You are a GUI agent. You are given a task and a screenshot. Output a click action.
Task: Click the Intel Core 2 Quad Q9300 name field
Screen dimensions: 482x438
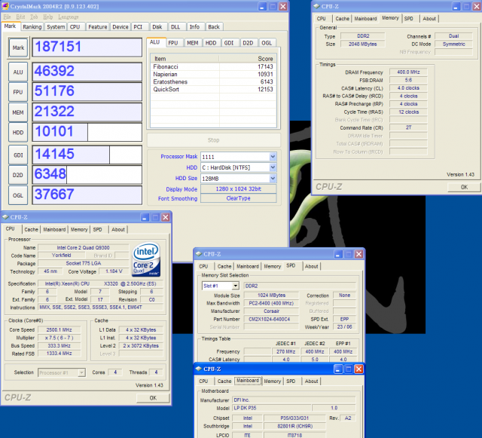click(83, 247)
